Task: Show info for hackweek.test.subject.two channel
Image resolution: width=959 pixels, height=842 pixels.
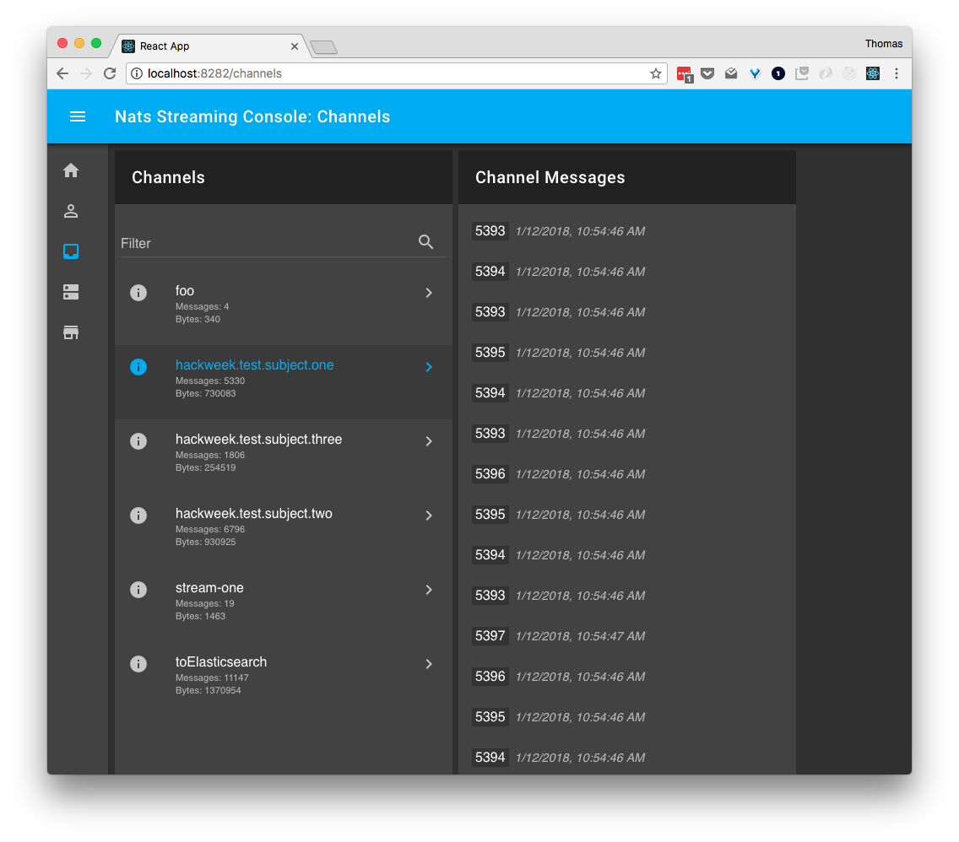Action: [x=138, y=515]
